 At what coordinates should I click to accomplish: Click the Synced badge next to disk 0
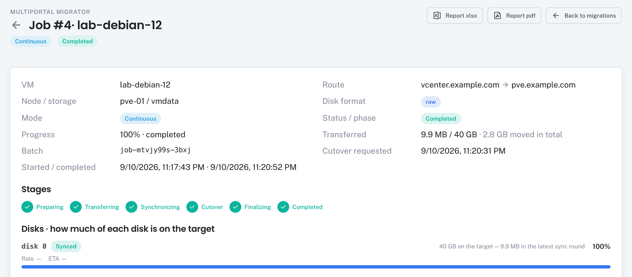(x=66, y=246)
